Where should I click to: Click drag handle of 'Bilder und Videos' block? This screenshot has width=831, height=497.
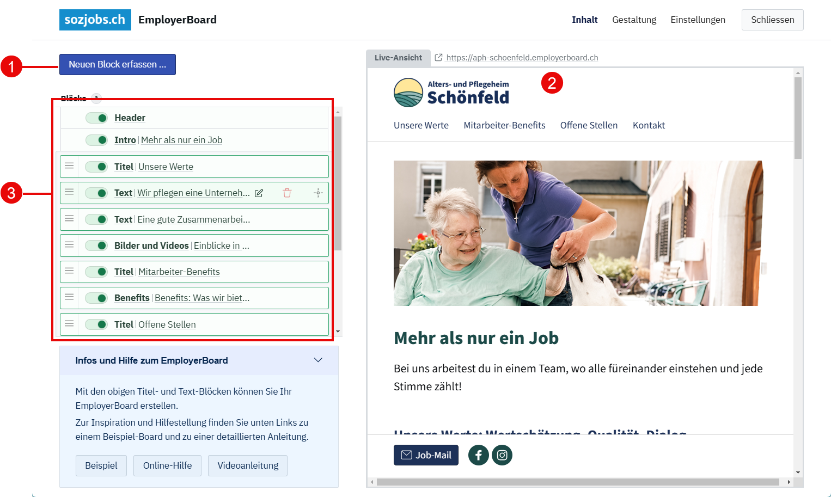(69, 245)
